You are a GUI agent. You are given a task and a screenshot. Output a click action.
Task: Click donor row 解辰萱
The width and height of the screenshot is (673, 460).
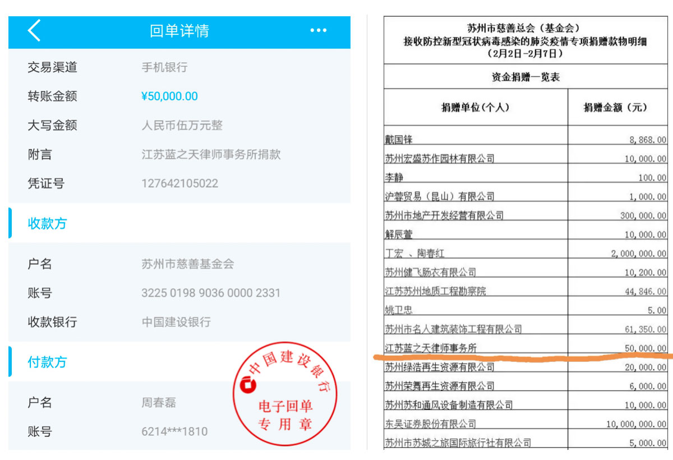pos(399,234)
